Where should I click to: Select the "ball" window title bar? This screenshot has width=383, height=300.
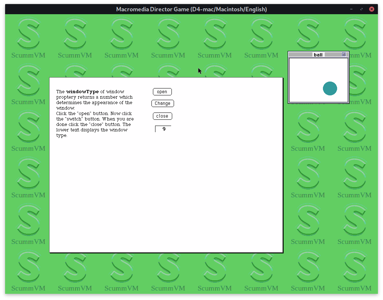[x=318, y=55]
